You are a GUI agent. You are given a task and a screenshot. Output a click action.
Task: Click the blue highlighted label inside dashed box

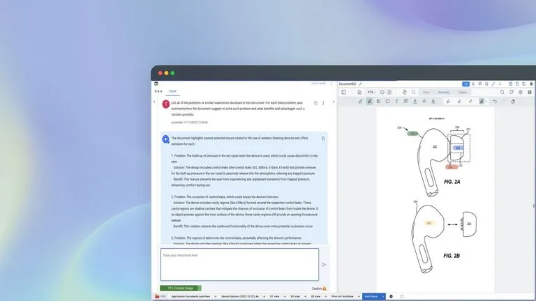pyautogui.click(x=458, y=148)
